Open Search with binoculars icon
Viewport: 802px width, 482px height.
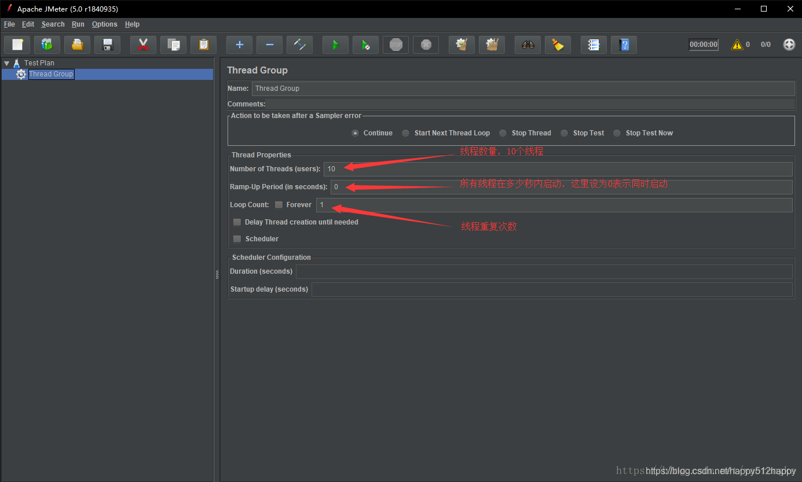(528, 45)
